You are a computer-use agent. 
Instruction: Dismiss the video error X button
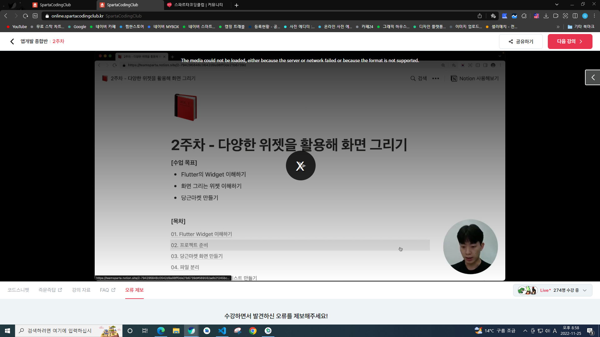301,166
